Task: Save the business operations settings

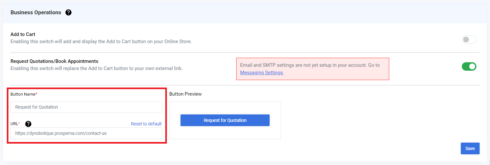Action: point(470,148)
